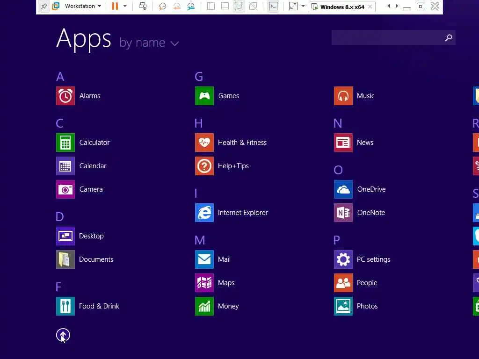Screen dimensions: 479x359
Task: Open the Workstation menu dropdown
Action: pos(83,6)
